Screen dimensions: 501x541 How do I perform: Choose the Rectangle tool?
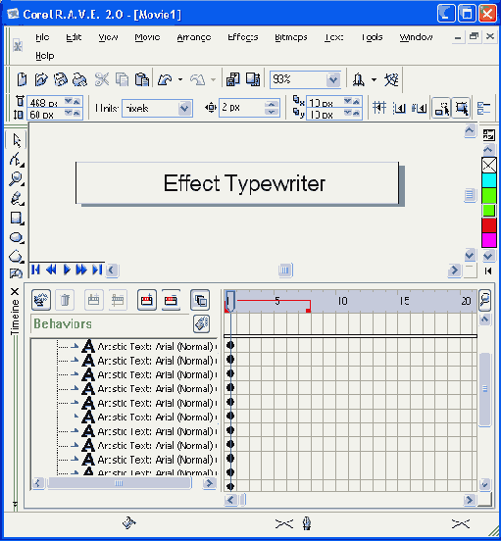[16, 218]
